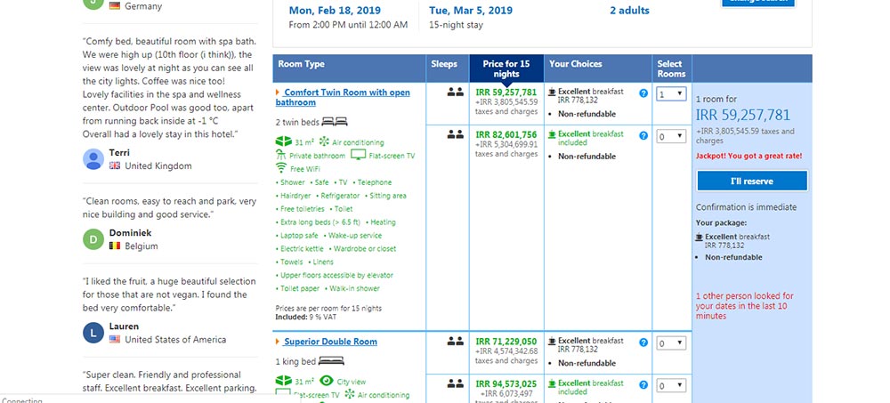Open rooms dropdown for the IRR 71,229,050 option
The height and width of the screenshot is (403, 890).
(671, 343)
